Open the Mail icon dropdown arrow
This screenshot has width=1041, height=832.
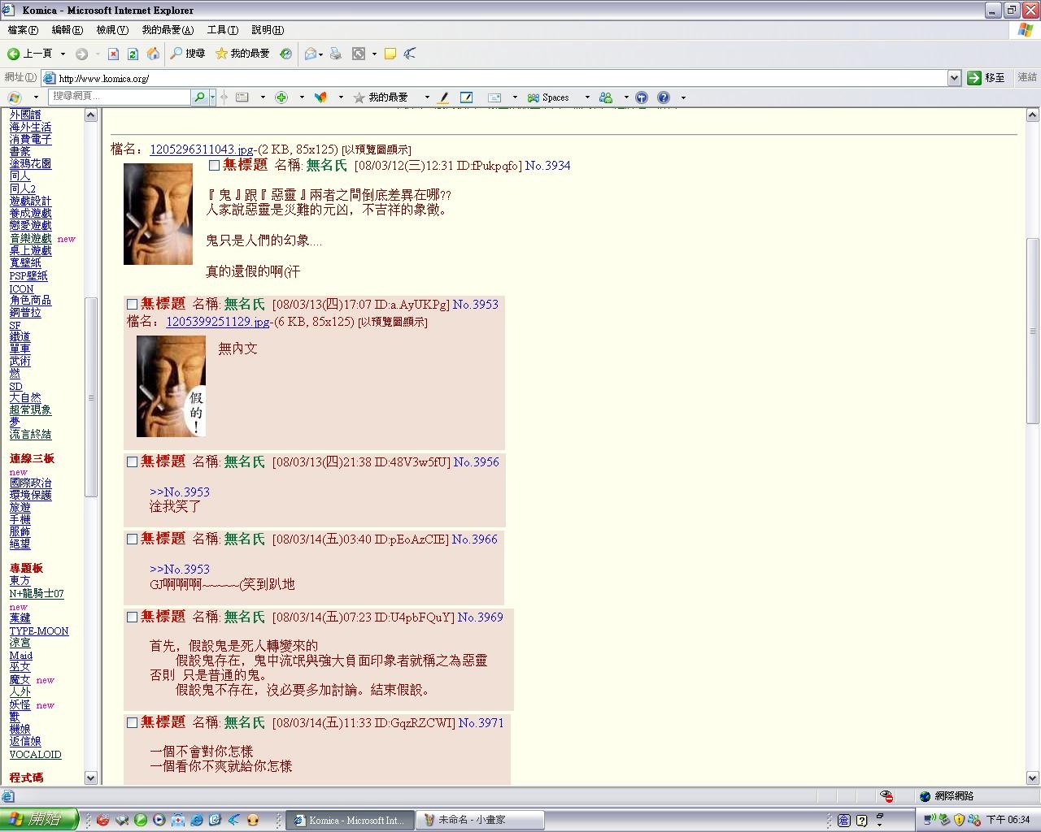[320, 54]
